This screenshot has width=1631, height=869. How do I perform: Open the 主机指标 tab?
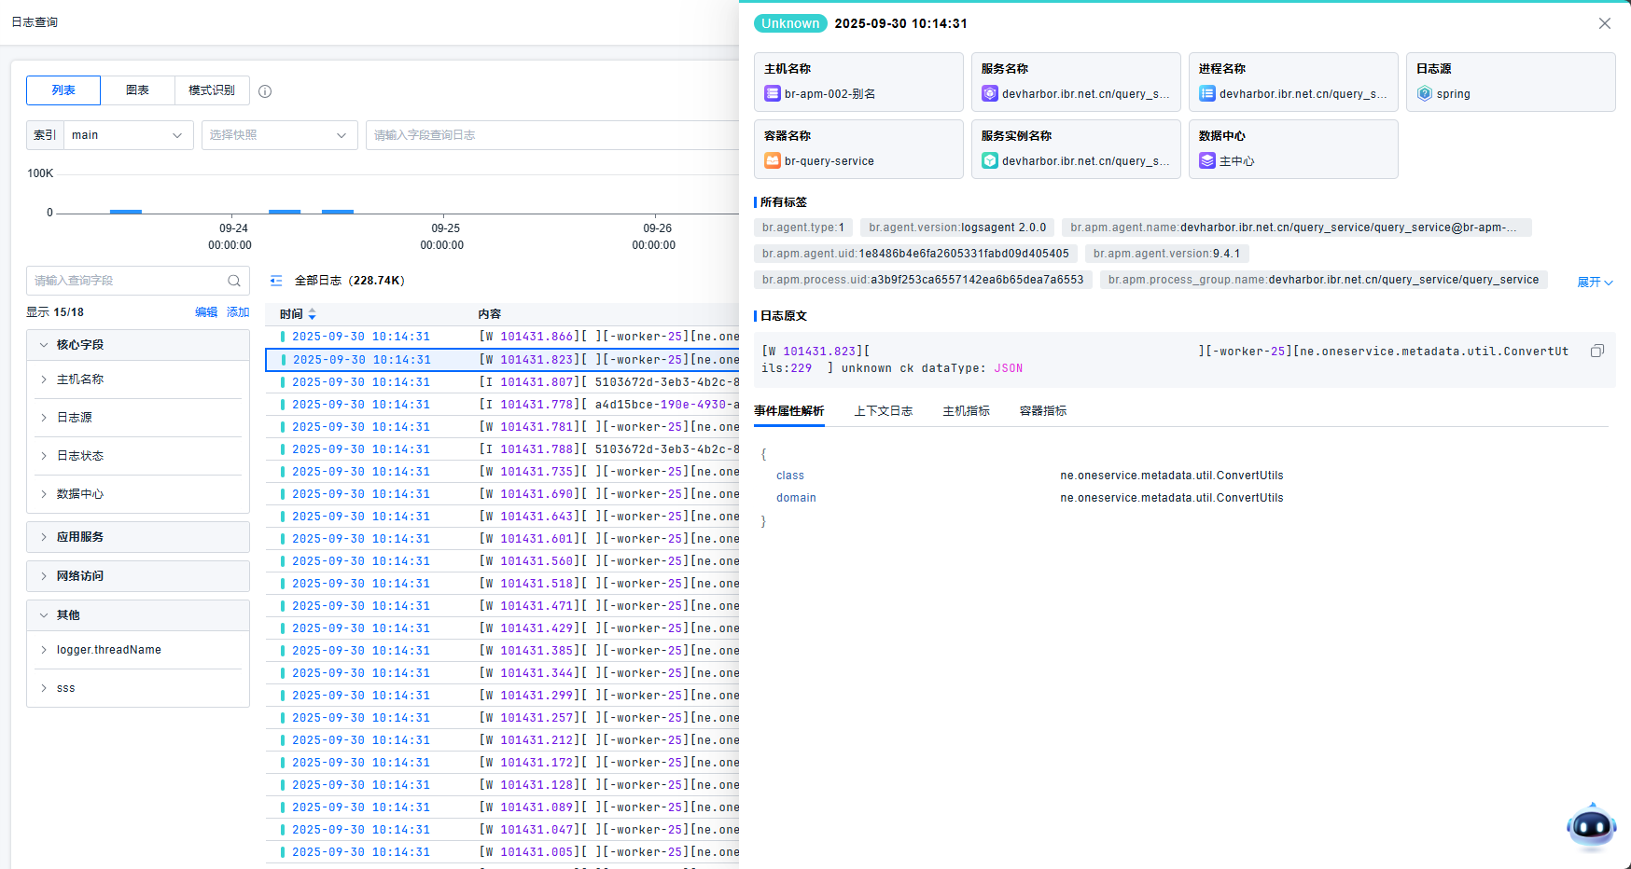966,411
